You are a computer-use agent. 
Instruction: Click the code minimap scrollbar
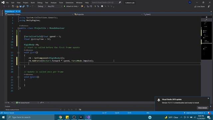point(206,41)
